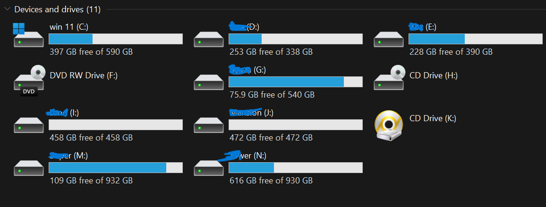Click the win 11 (C:) label
Screen dimensions: 546x207
[68, 27]
